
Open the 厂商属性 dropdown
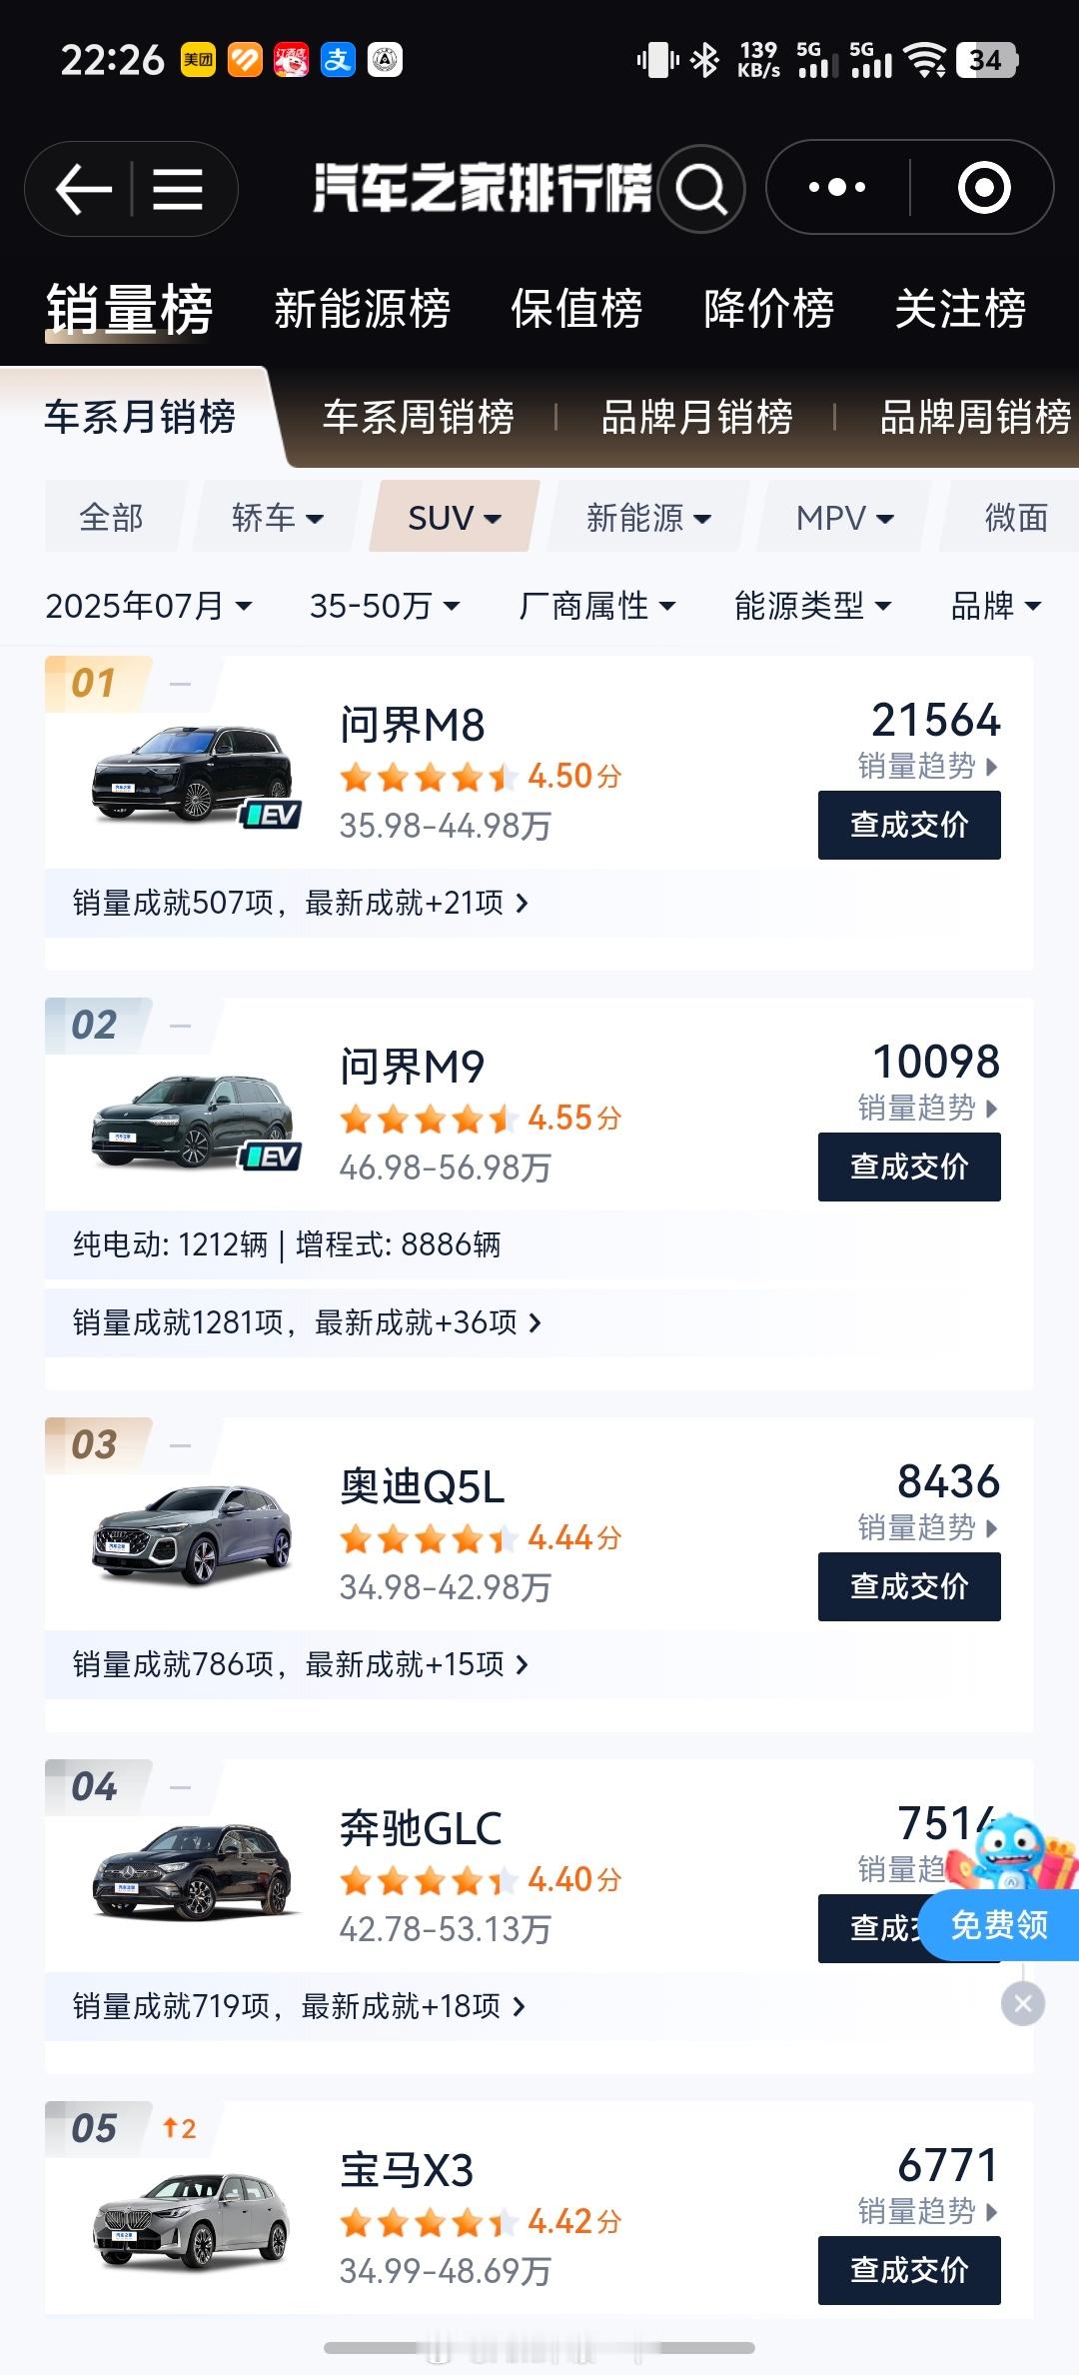point(597,606)
